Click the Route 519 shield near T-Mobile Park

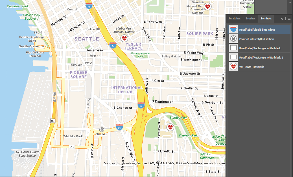(72, 146)
